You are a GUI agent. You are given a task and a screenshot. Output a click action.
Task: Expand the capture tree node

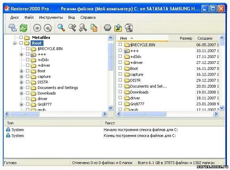(22, 76)
